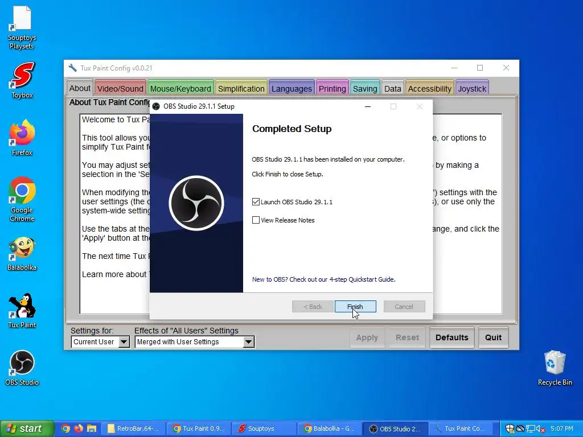Viewport: 583px width, 437px height.
Task: Click the security shield tray icon
Action: (510, 428)
